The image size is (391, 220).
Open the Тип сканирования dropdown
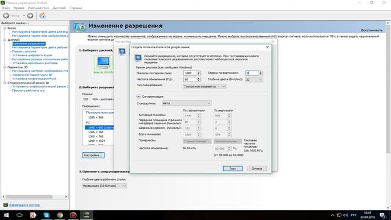tap(205, 87)
